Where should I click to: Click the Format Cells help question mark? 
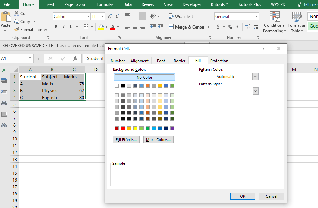263,48
